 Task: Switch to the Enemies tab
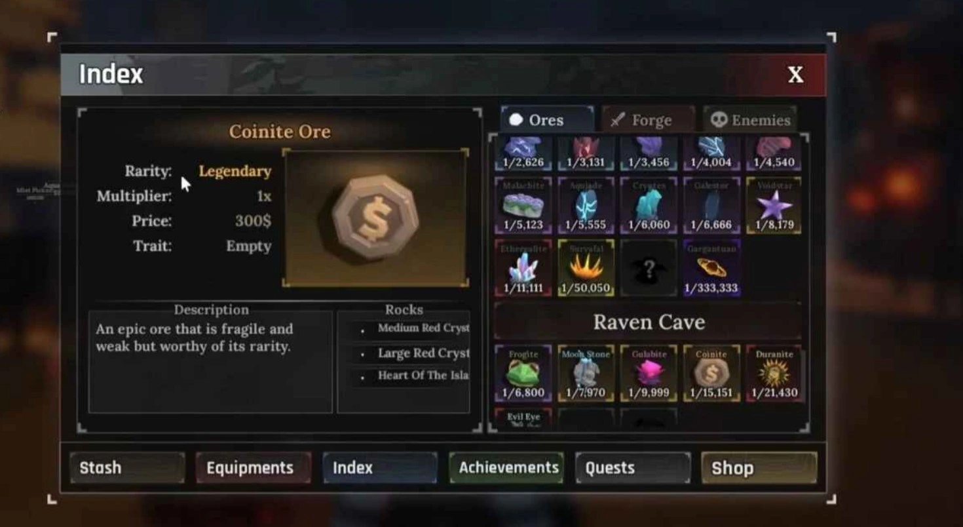coord(750,120)
